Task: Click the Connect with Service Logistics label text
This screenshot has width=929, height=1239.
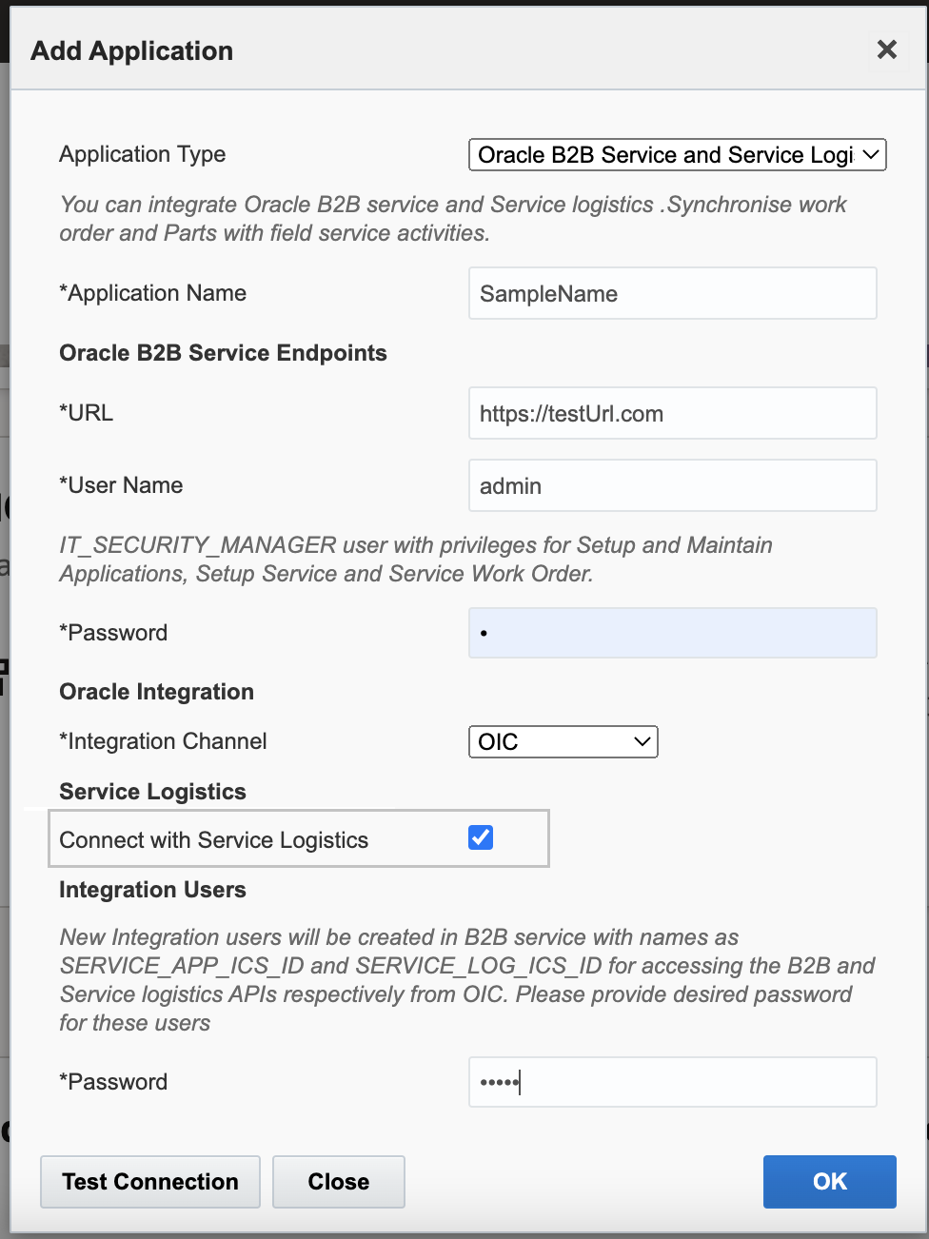Action: pos(213,840)
